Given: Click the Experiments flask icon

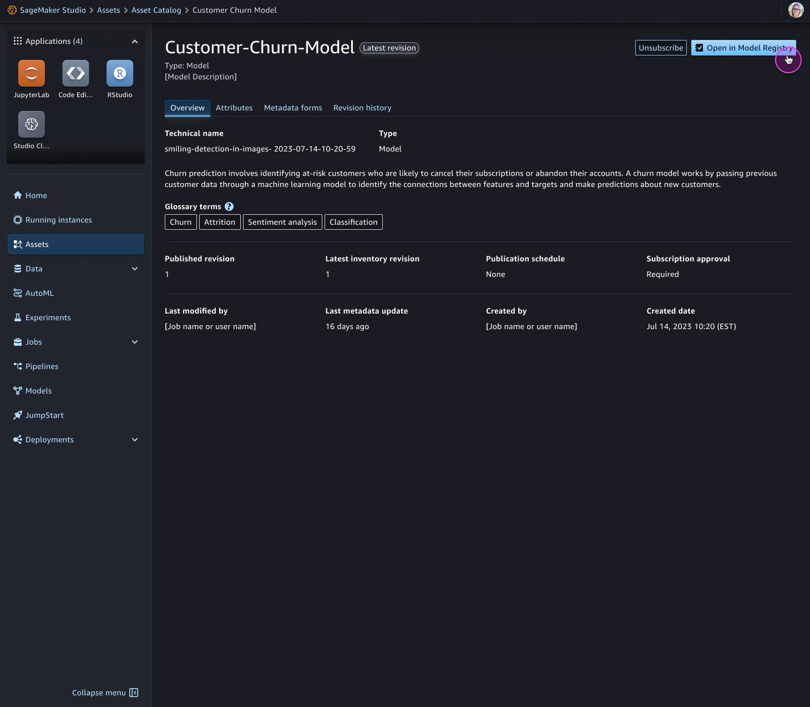Looking at the screenshot, I should (18, 317).
